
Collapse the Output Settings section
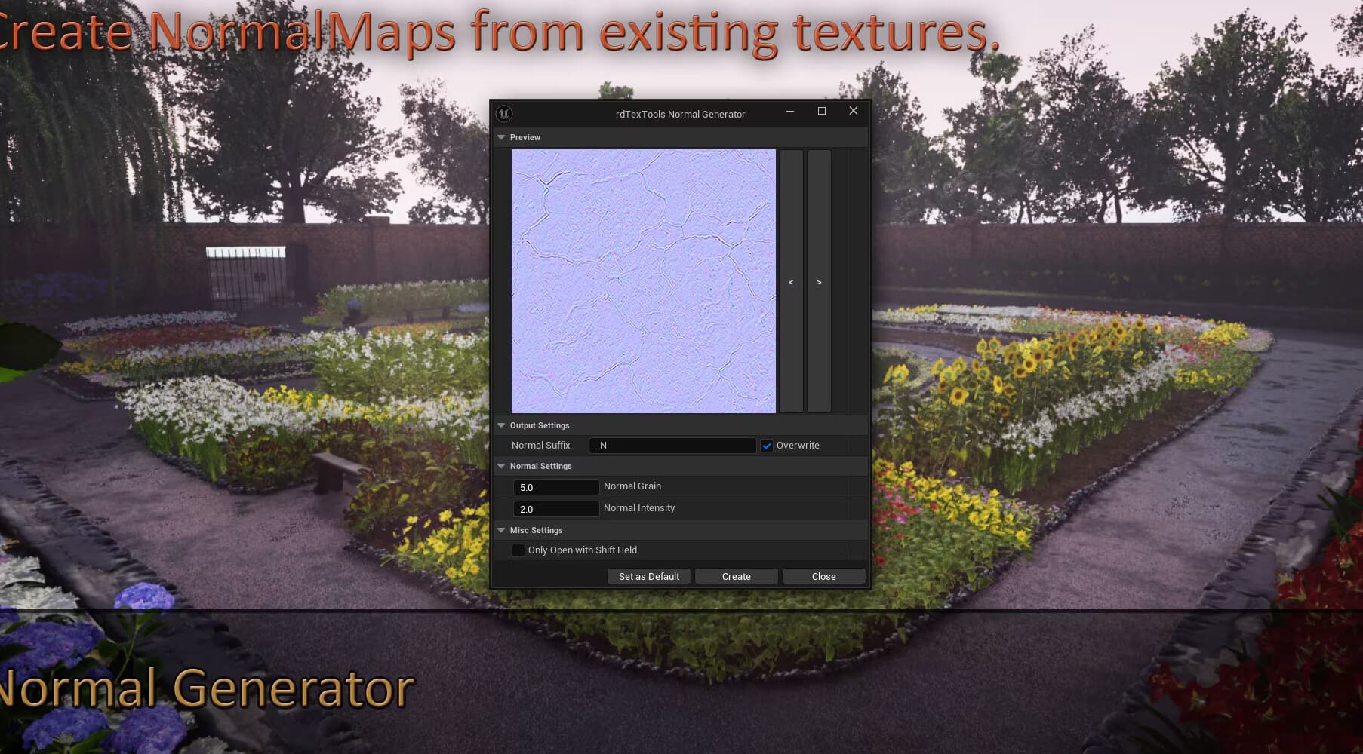tap(501, 425)
